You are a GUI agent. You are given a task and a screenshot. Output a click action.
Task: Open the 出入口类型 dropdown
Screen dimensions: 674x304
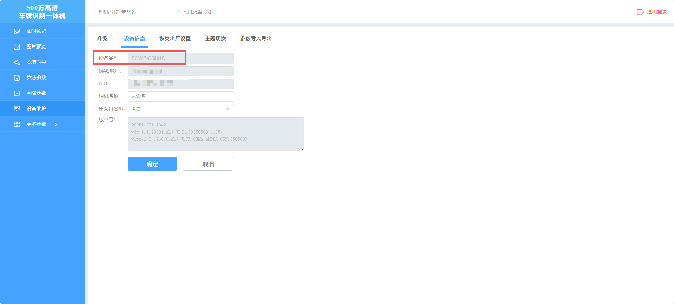pyautogui.click(x=181, y=109)
